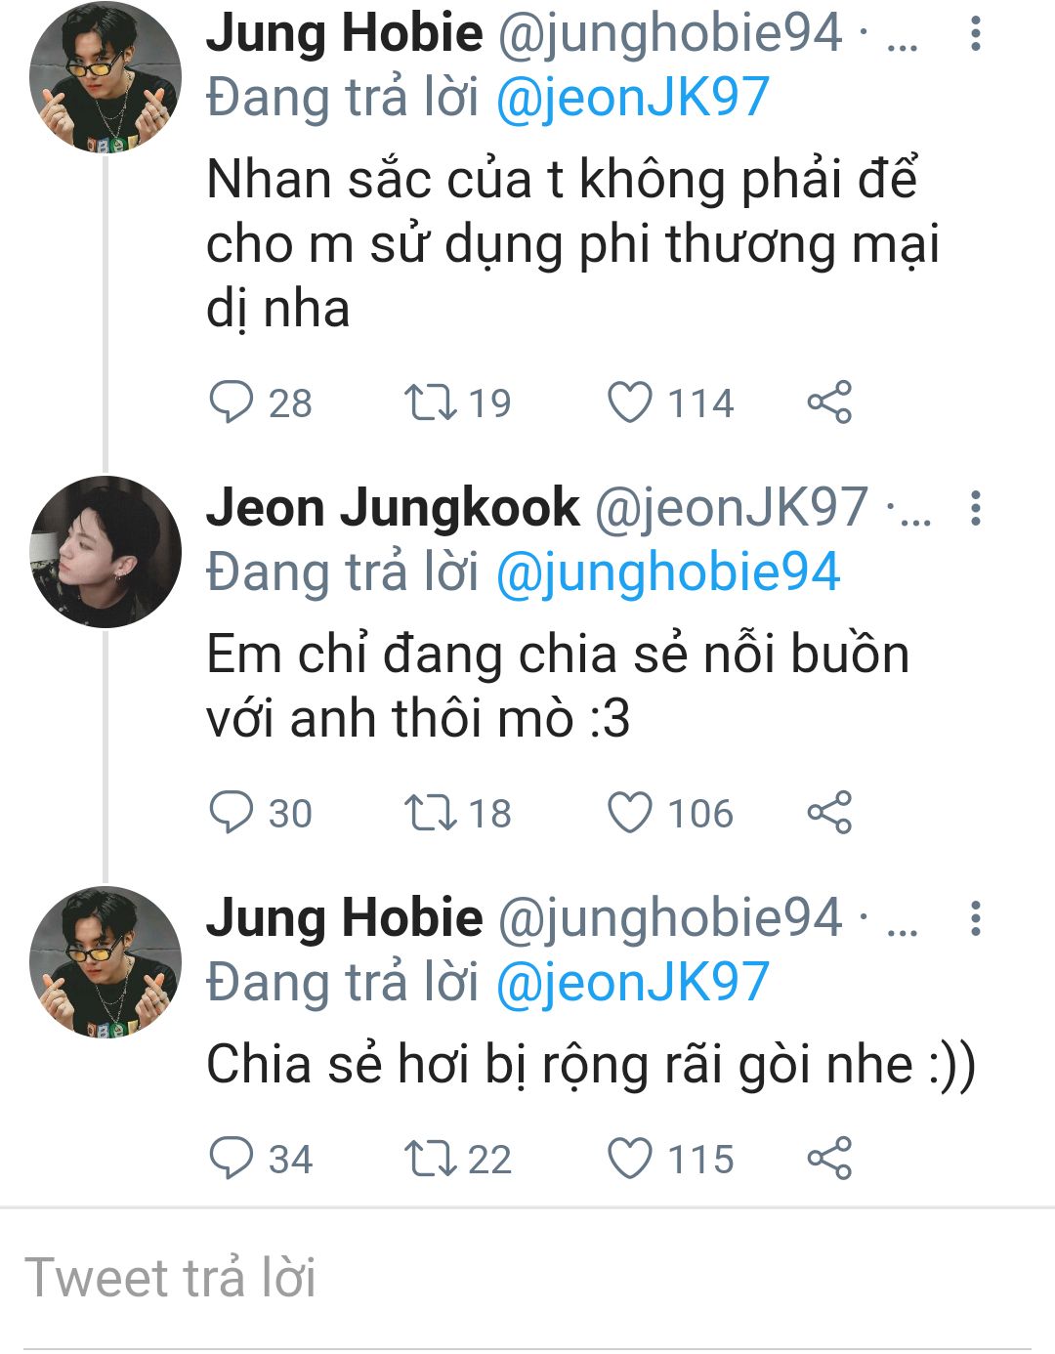This screenshot has width=1055, height=1354.
Task: Retweet Jeon Jungkook's tweet with 18 retweets
Action: pyautogui.click(x=431, y=812)
